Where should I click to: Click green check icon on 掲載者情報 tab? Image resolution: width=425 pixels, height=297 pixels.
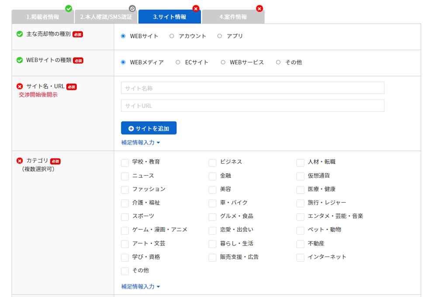point(69,9)
